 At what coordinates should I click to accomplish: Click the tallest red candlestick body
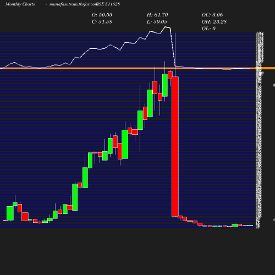[x=175, y=147]
